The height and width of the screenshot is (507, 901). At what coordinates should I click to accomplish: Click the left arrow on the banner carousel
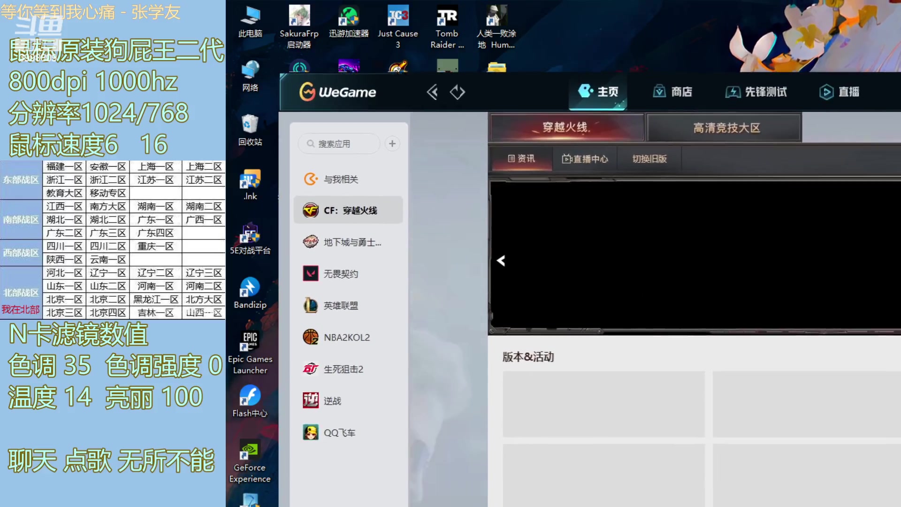(501, 261)
